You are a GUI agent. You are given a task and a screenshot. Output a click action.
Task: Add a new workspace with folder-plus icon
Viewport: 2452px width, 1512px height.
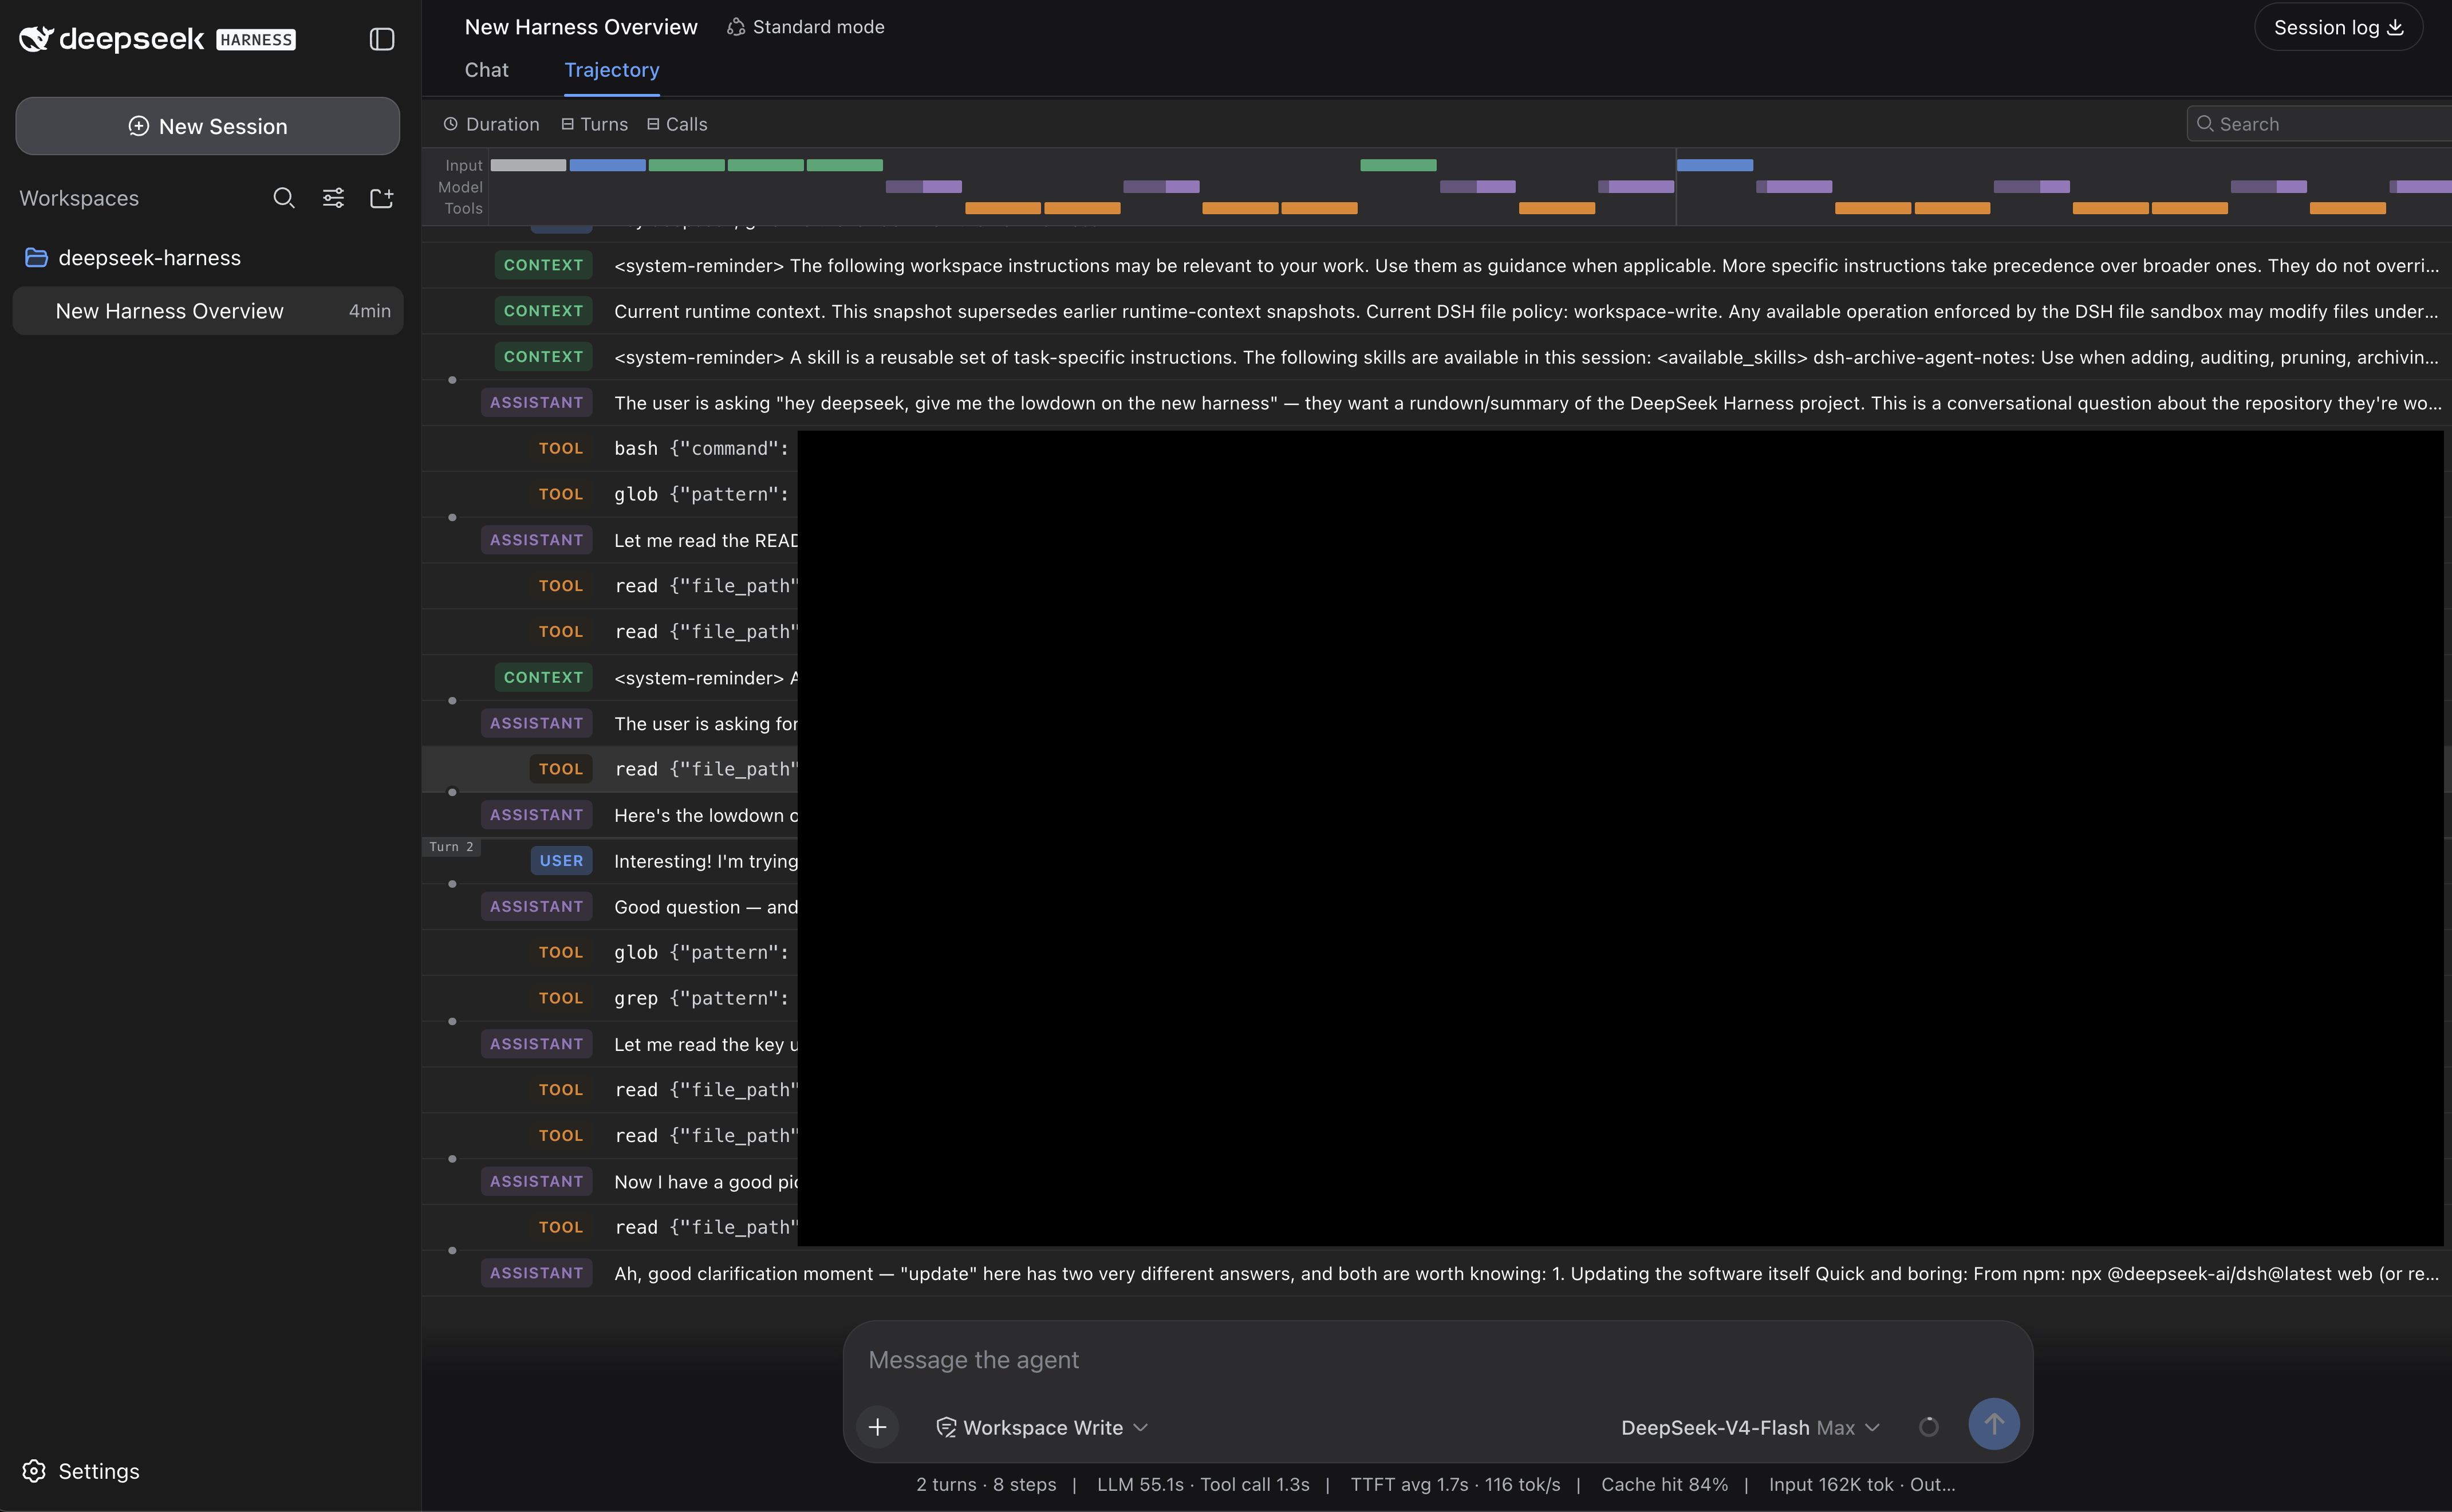382,198
